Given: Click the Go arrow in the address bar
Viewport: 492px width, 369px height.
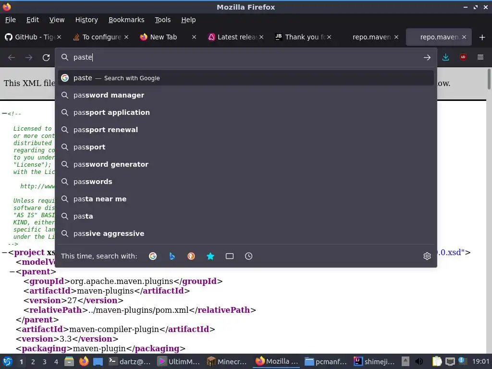Looking at the screenshot, I should tap(427, 58).
